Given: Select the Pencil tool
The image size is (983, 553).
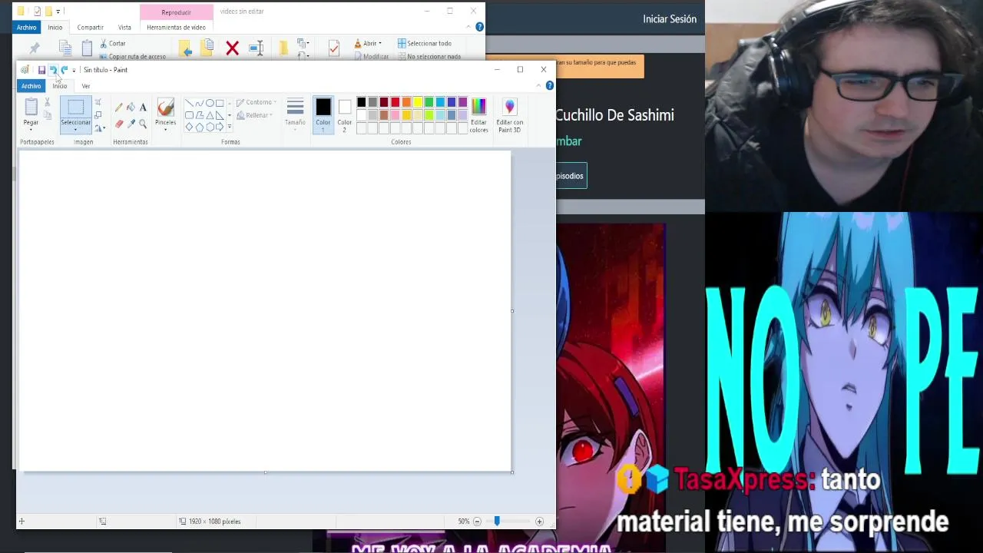Looking at the screenshot, I should coord(118,108).
